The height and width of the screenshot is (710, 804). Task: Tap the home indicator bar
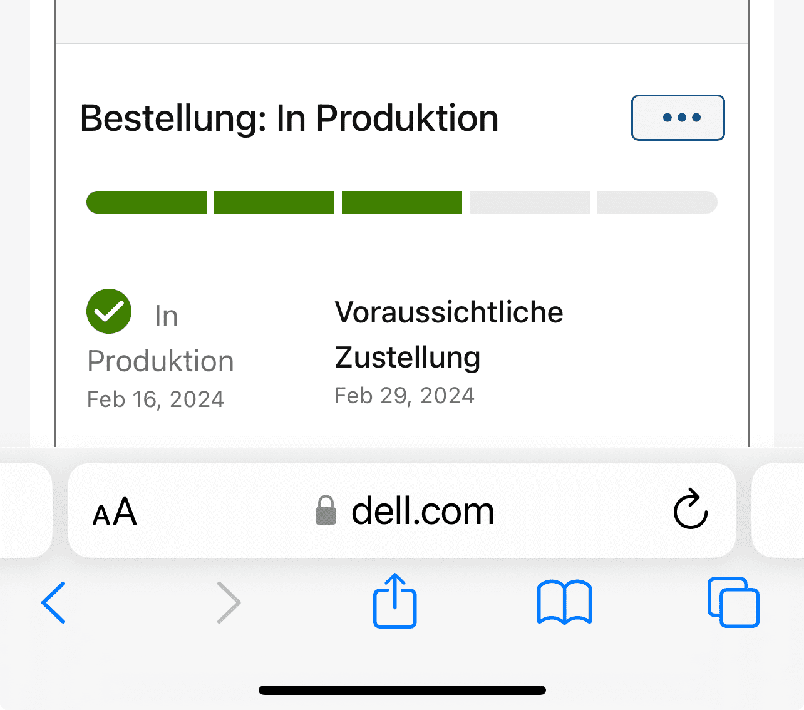(x=402, y=691)
